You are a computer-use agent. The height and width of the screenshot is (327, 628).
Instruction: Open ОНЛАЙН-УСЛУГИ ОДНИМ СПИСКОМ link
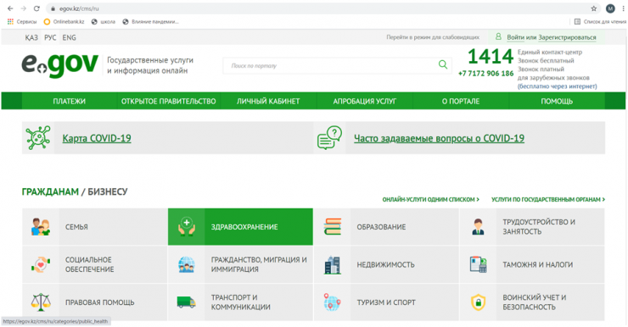[430, 199]
